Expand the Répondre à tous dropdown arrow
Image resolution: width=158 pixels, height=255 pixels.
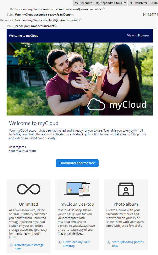coord(125,3)
